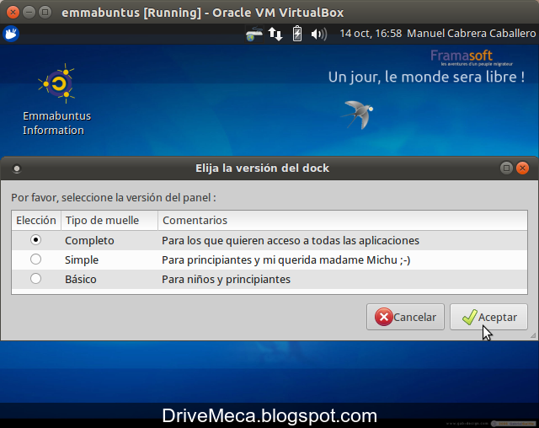Open the volume speaker indicator
The width and height of the screenshot is (539, 428).
(318, 34)
